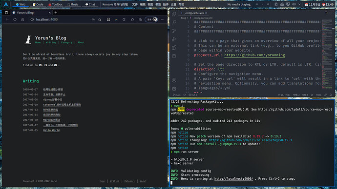
Task: Open VS Code Explorer view
Action: (174, 14)
